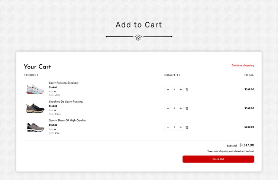Decrease quantity of Sport Running Sneakers
The height and width of the screenshot is (180, 278).
[168, 90]
